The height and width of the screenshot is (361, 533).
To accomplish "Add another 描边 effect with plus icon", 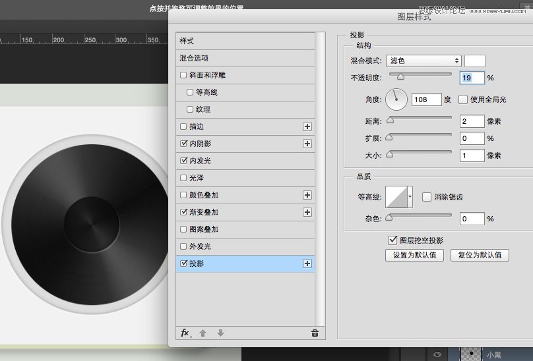I will [x=307, y=126].
